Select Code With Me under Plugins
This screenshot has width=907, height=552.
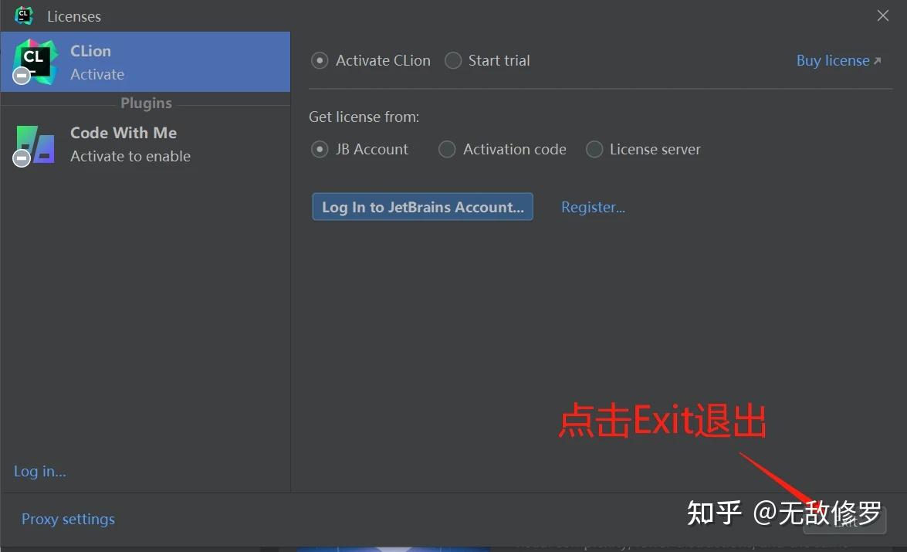(x=124, y=144)
